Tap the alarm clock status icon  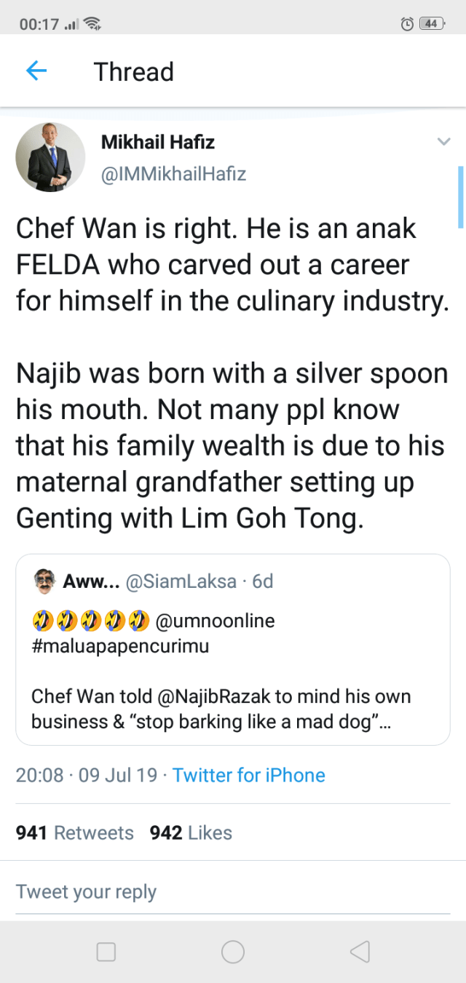click(407, 24)
